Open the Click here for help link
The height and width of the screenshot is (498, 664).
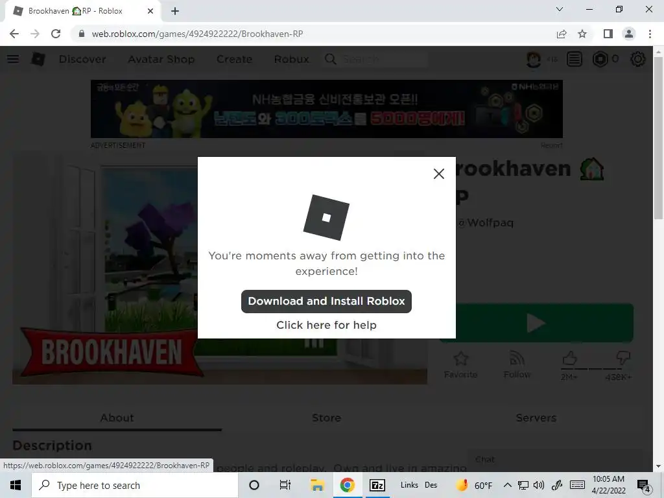click(x=326, y=325)
